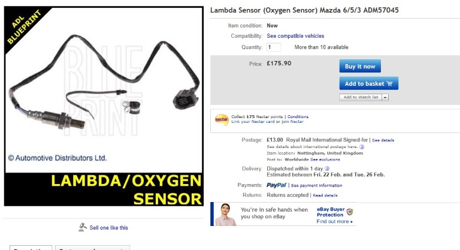This screenshot has width=460, height=250.
Task: Open the Nectar Conditions link
Action: [x=298, y=117]
